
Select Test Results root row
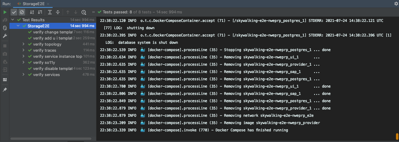pyautogui.click(x=53, y=20)
